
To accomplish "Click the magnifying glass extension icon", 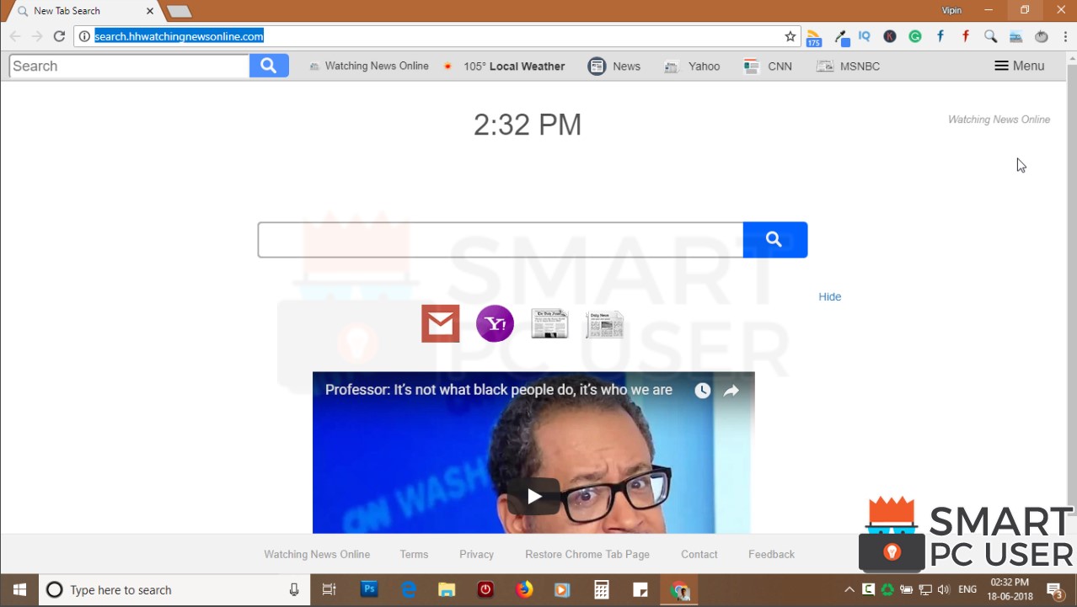I will (991, 36).
